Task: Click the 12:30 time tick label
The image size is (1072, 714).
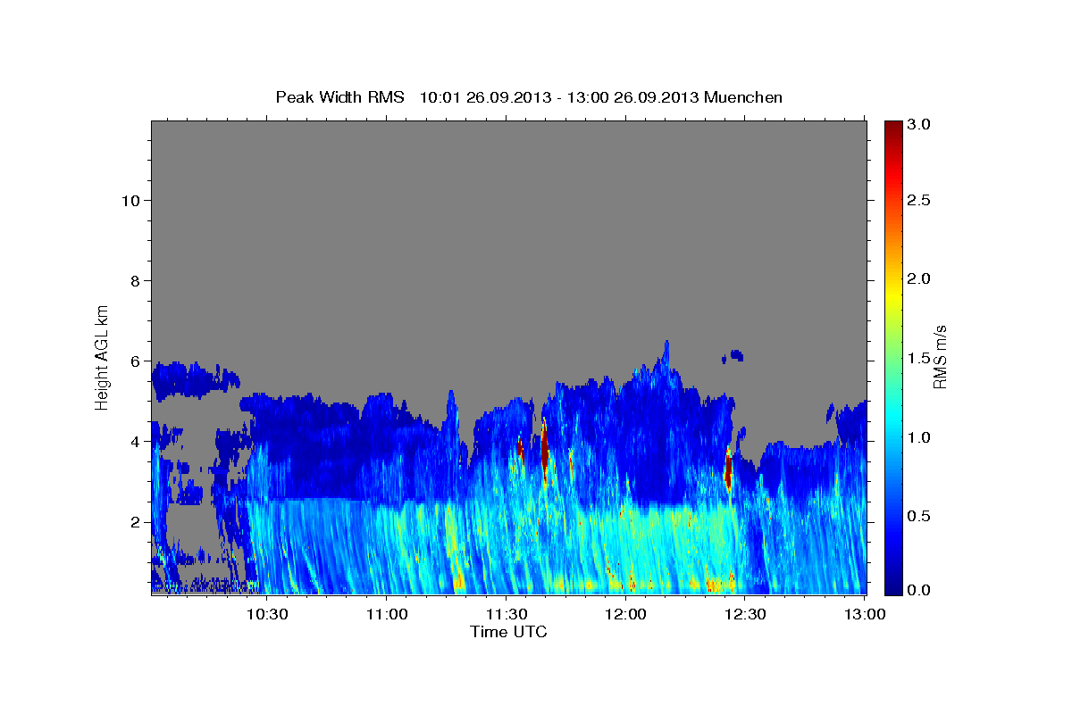Action: [745, 614]
